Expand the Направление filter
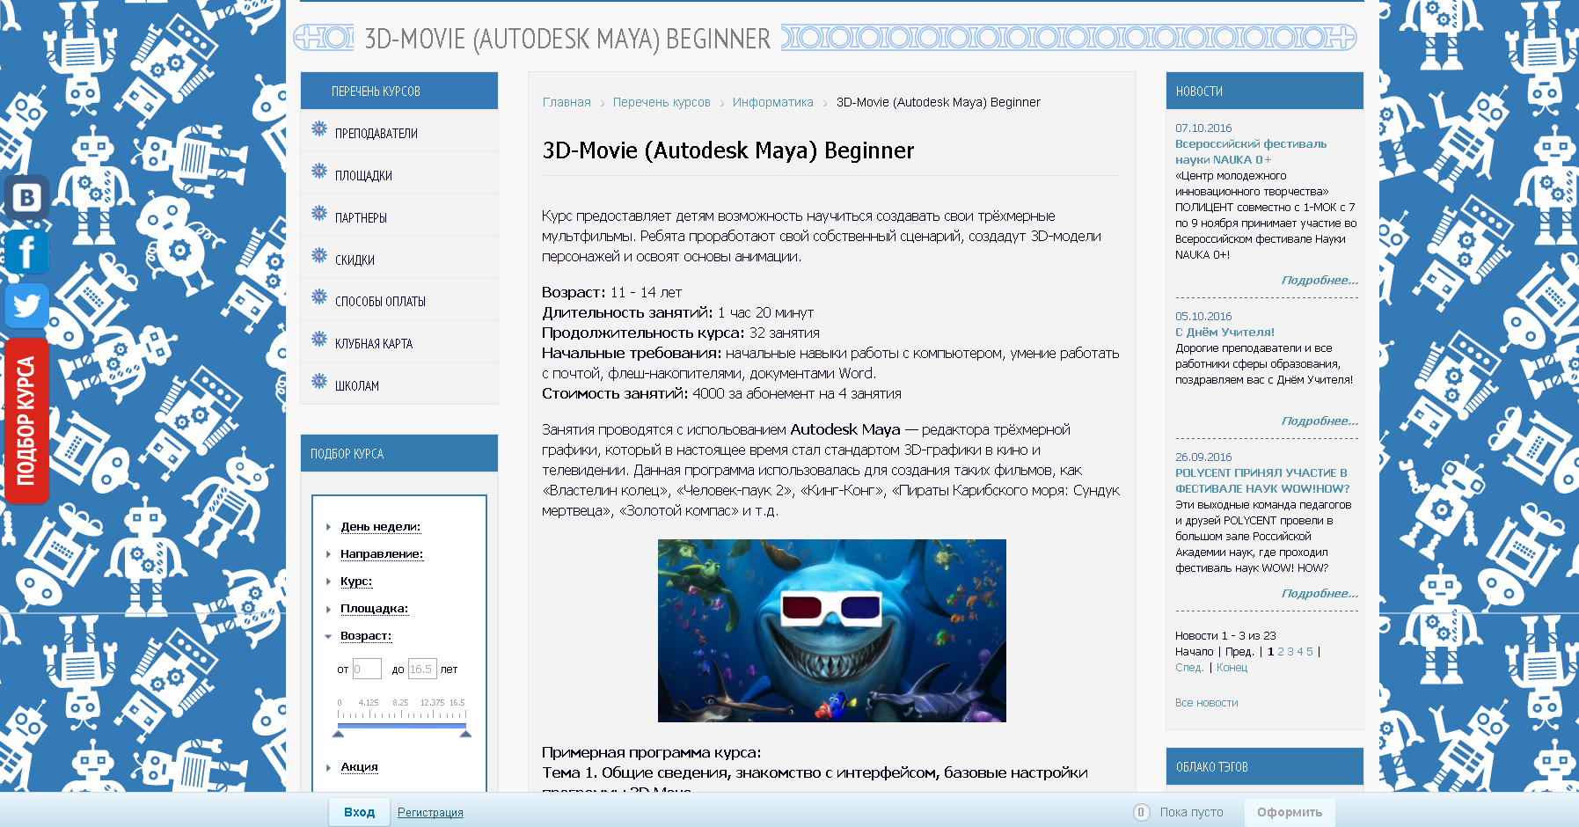Screen dimensions: 1579x827 point(382,554)
